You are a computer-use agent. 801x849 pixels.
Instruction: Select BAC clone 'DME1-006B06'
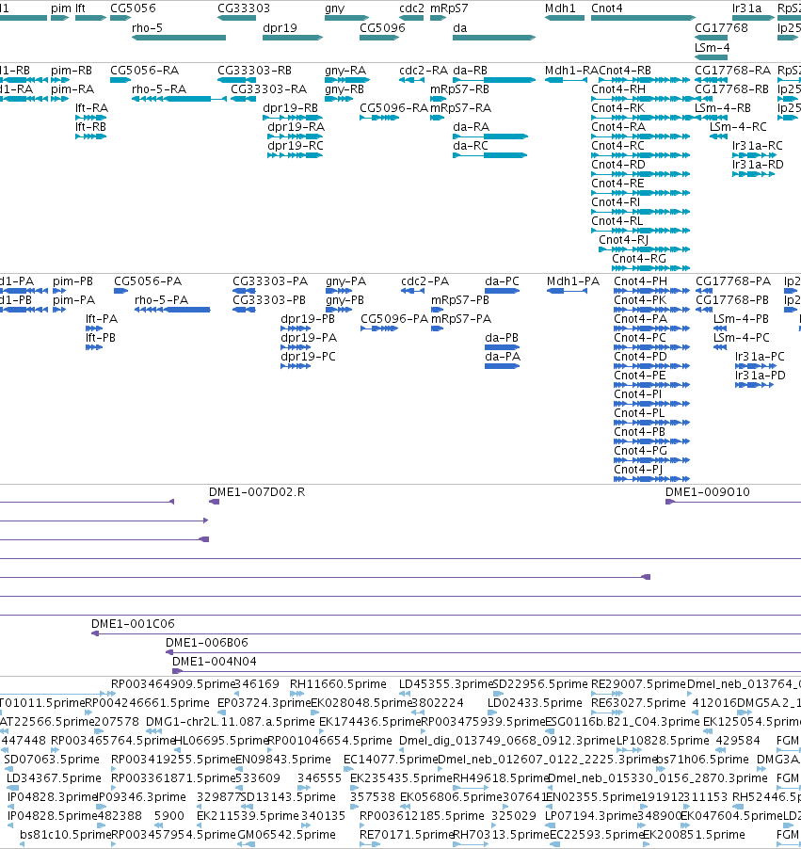207,643
